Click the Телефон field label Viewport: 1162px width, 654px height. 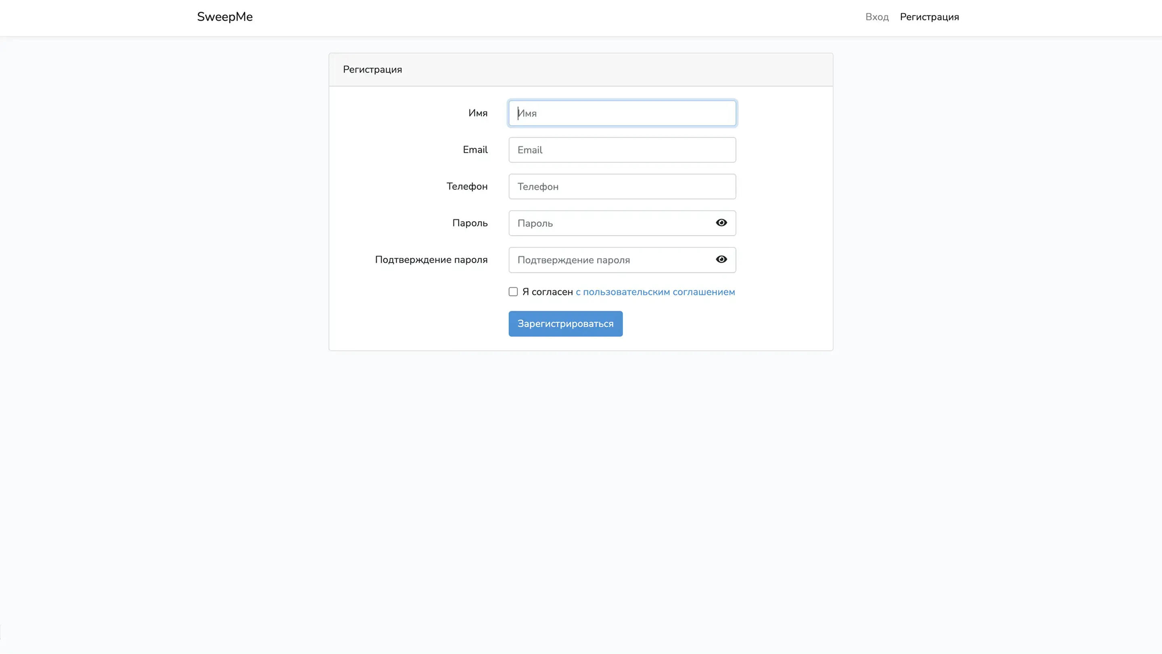pyautogui.click(x=467, y=186)
